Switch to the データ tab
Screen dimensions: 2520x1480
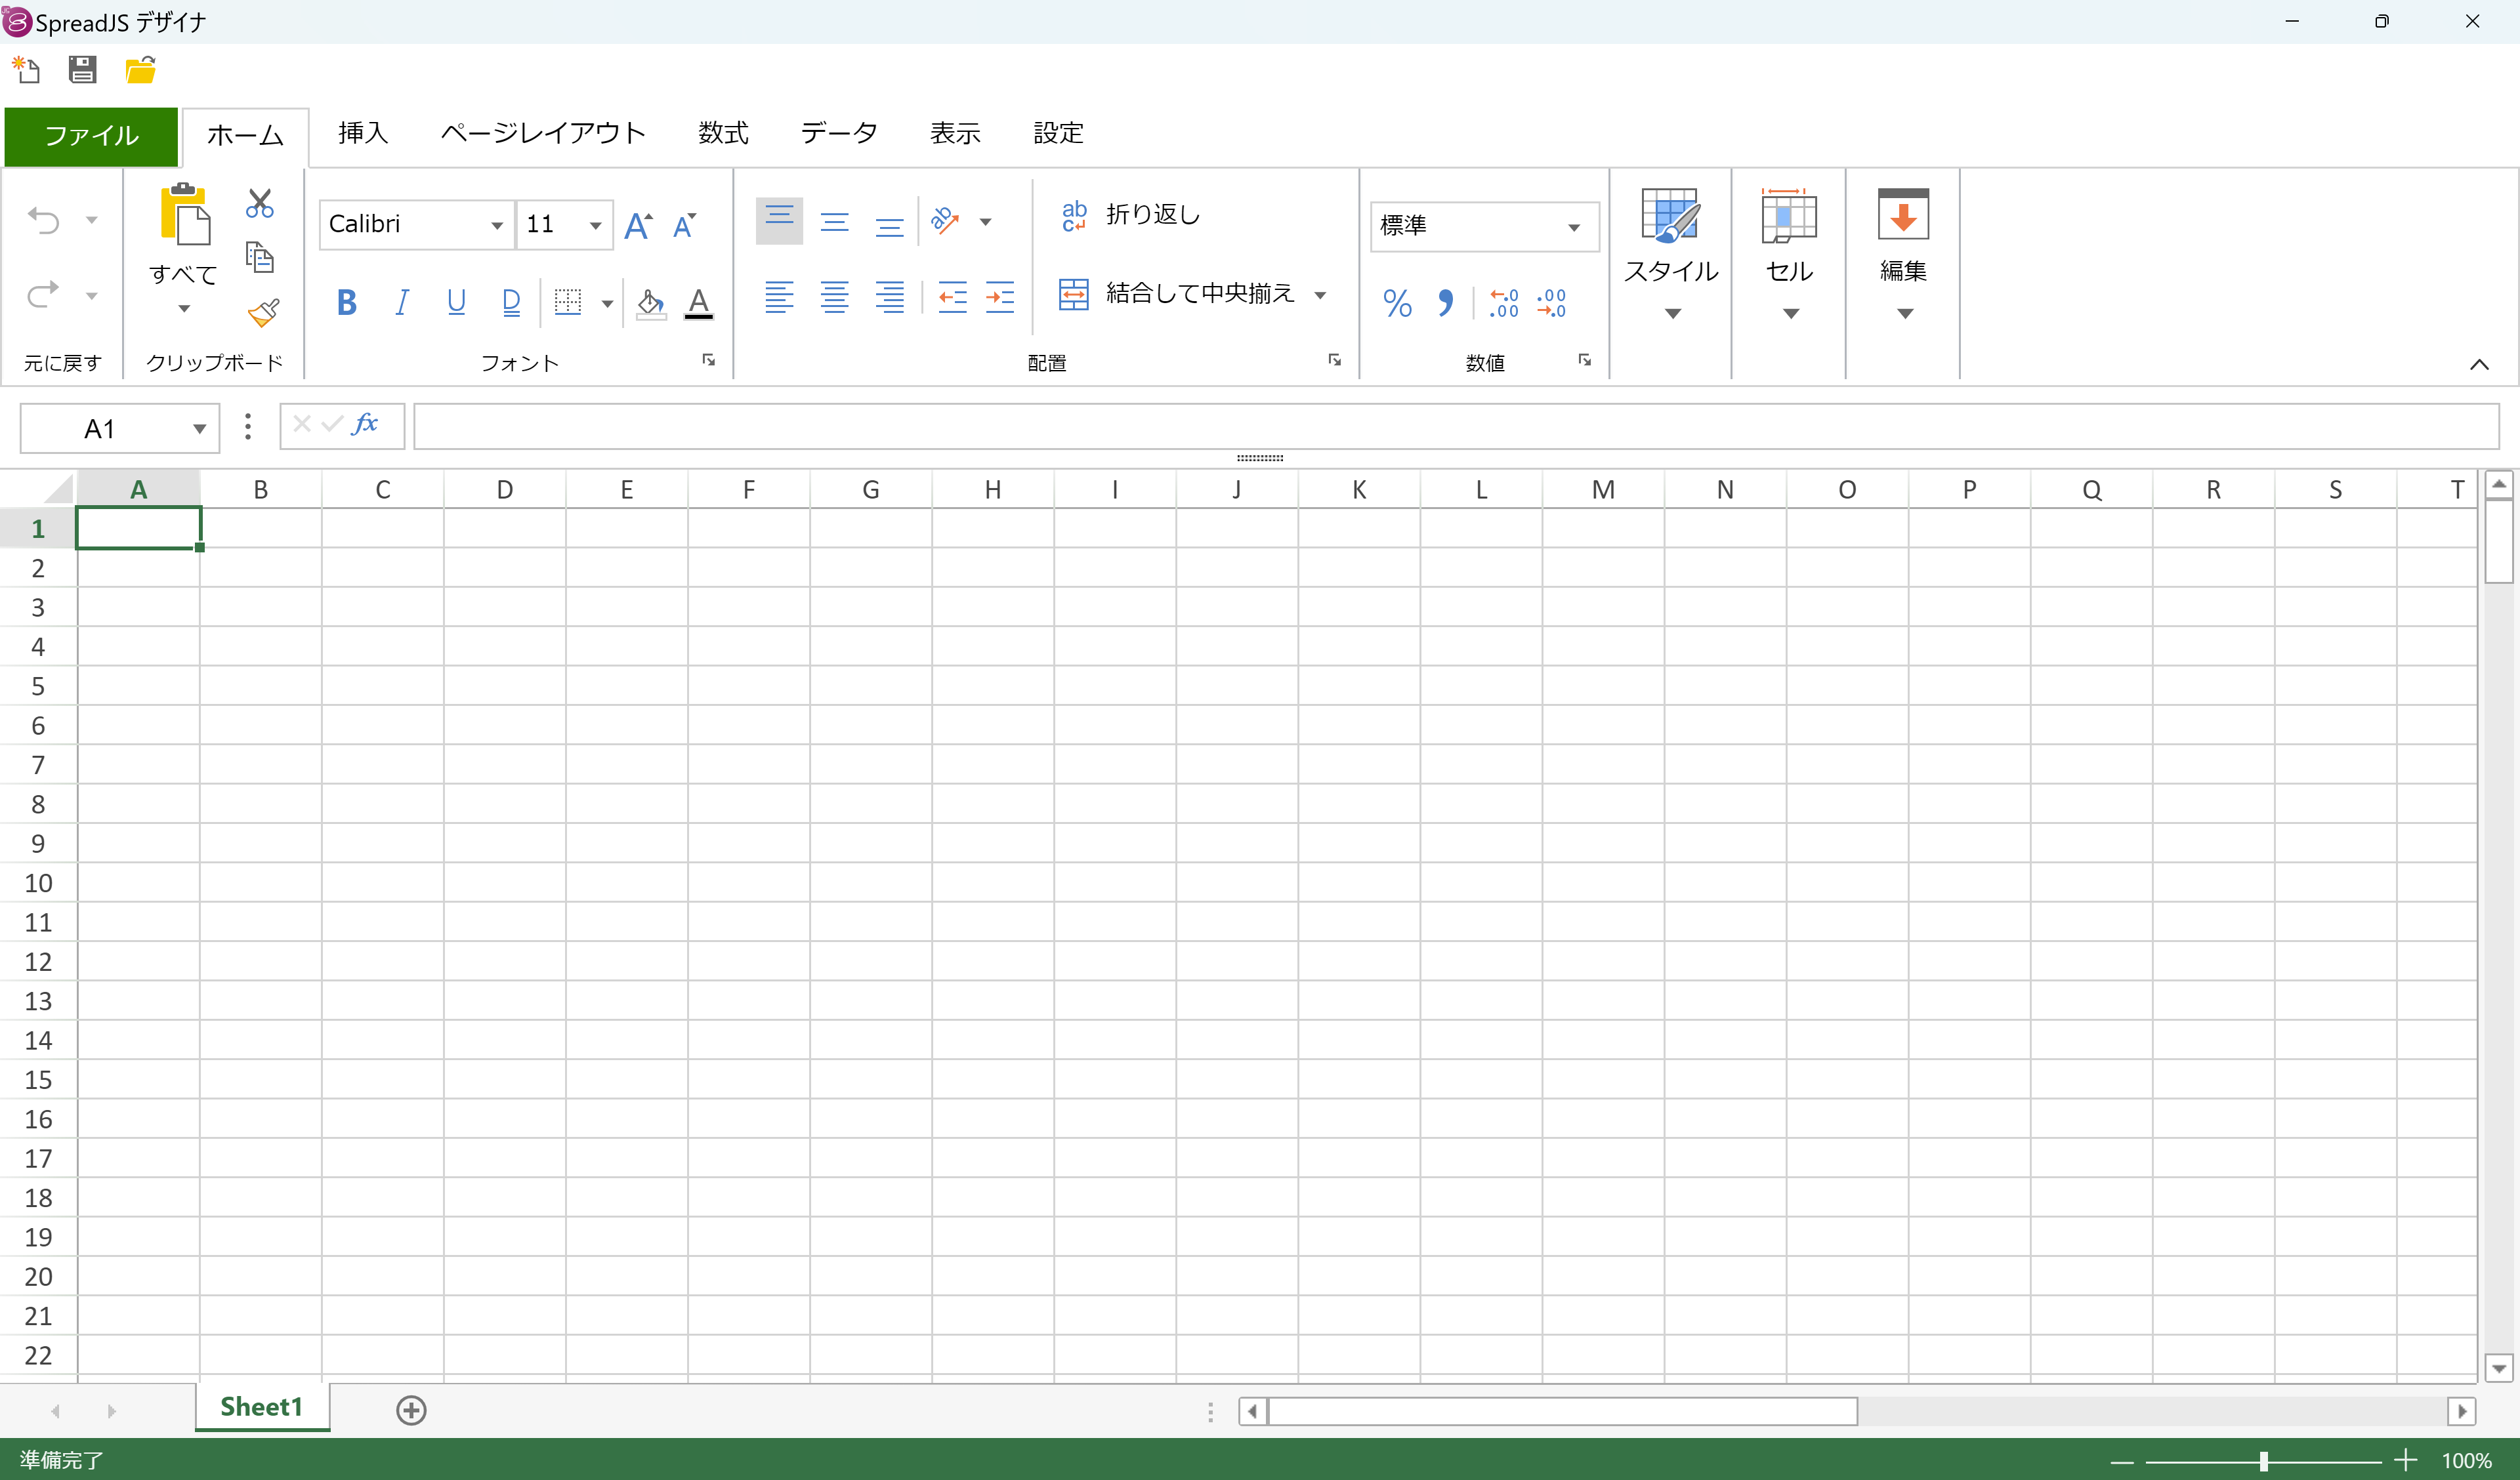pos(838,133)
